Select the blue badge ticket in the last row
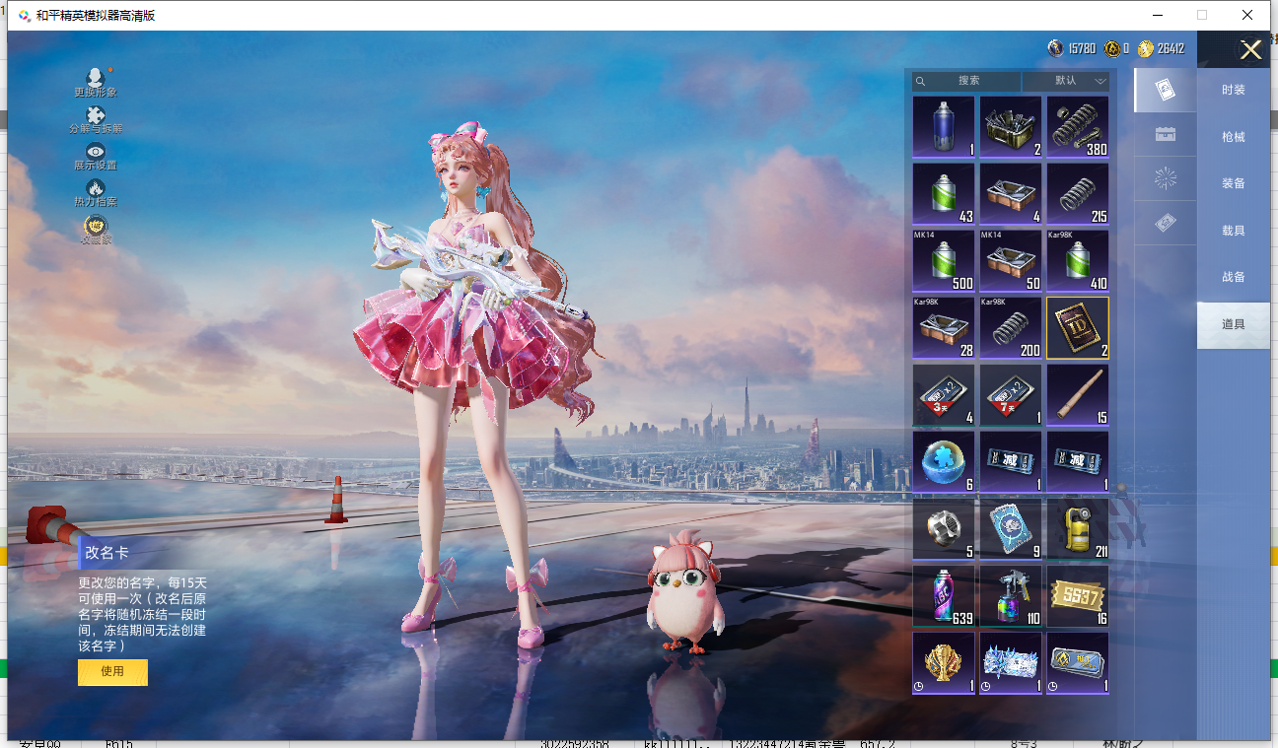Screen dimensions: 1278x748 point(1078,663)
